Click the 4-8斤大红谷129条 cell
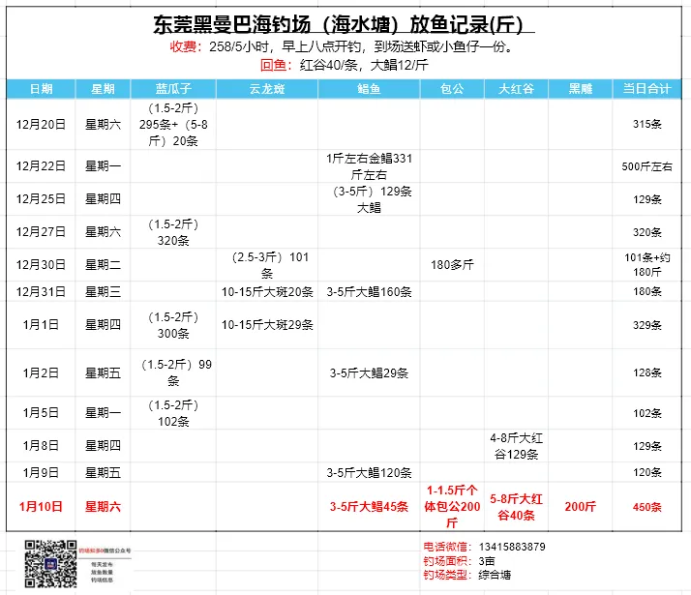Screen dimensions: 691x595 pos(516,446)
